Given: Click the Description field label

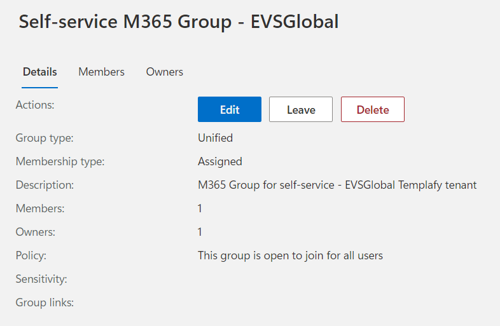Looking at the screenshot, I should point(45,185).
